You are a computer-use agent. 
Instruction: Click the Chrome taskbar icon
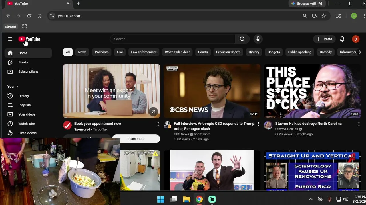199,199
